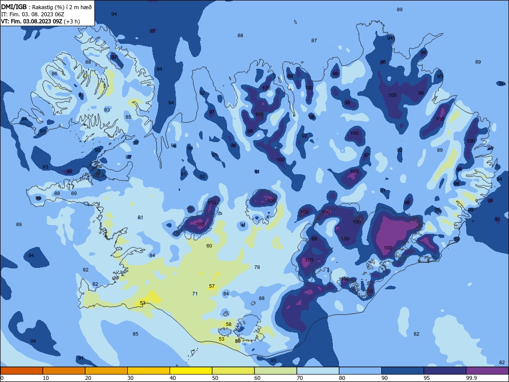Click the '81' humidity value on the map
Screen dimensions: 509x382
click(140, 217)
